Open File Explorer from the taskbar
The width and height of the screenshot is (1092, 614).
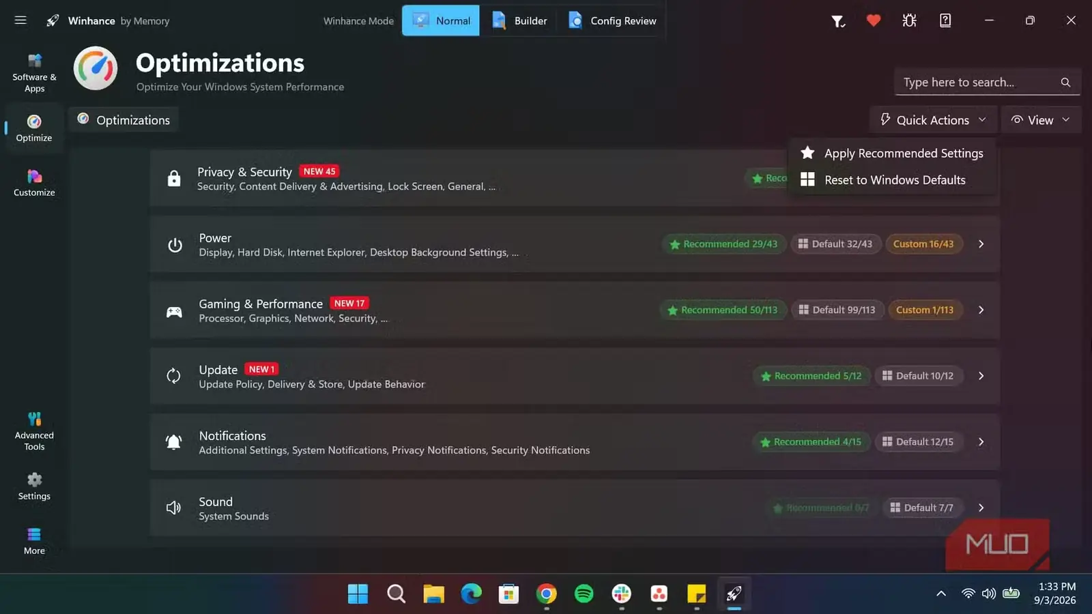(433, 594)
